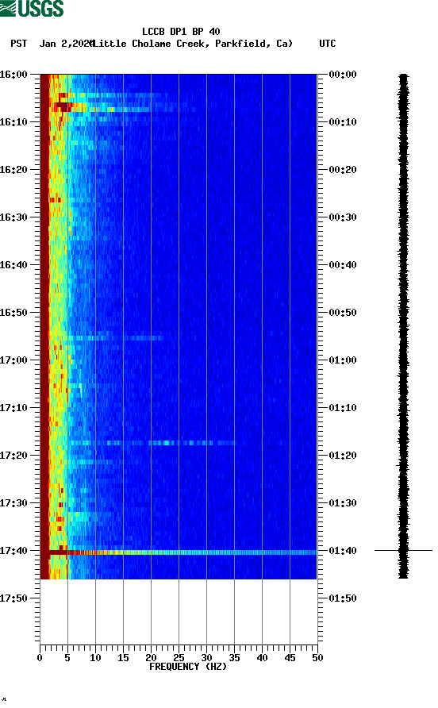
Task: Click the 'Little Cholame Creek, Parkfield, Ca' text
Action: 194,44
